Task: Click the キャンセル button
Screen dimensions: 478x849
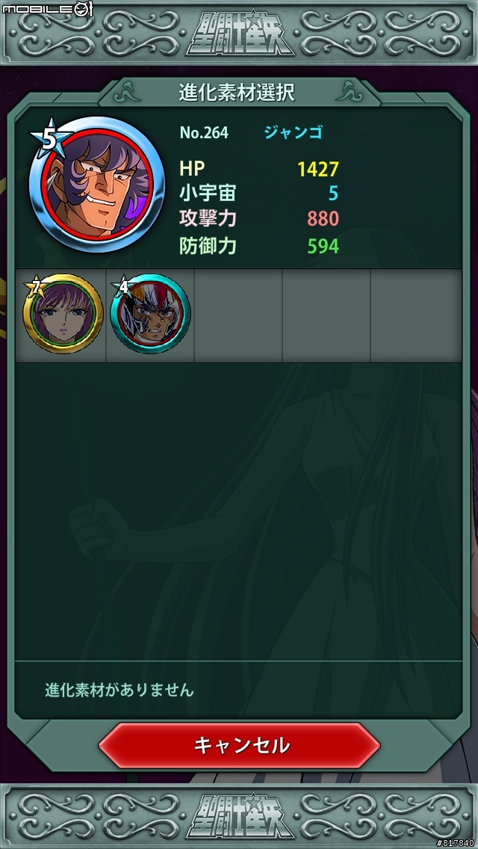Action: coord(239,745)
